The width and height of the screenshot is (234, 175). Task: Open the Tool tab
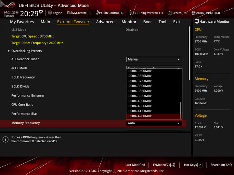(x=162, y=22)
